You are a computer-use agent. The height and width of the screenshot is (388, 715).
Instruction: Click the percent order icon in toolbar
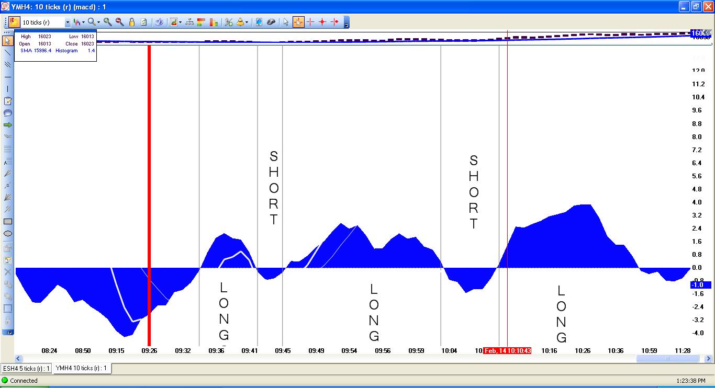pyautogui.click(x=229, y=22)
